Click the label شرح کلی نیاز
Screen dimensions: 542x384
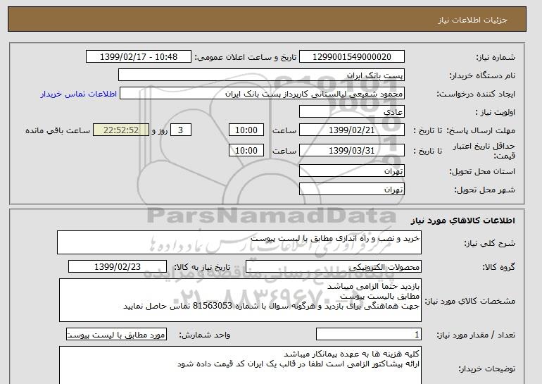[489, 243]
